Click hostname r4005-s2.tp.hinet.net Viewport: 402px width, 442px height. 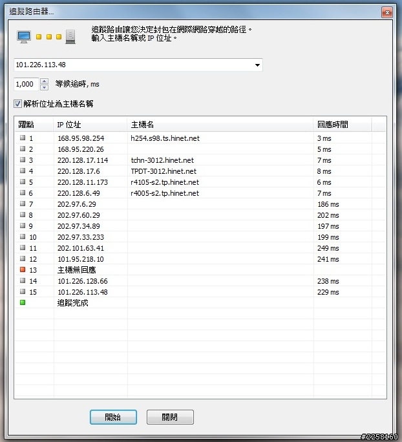point(165,193)
